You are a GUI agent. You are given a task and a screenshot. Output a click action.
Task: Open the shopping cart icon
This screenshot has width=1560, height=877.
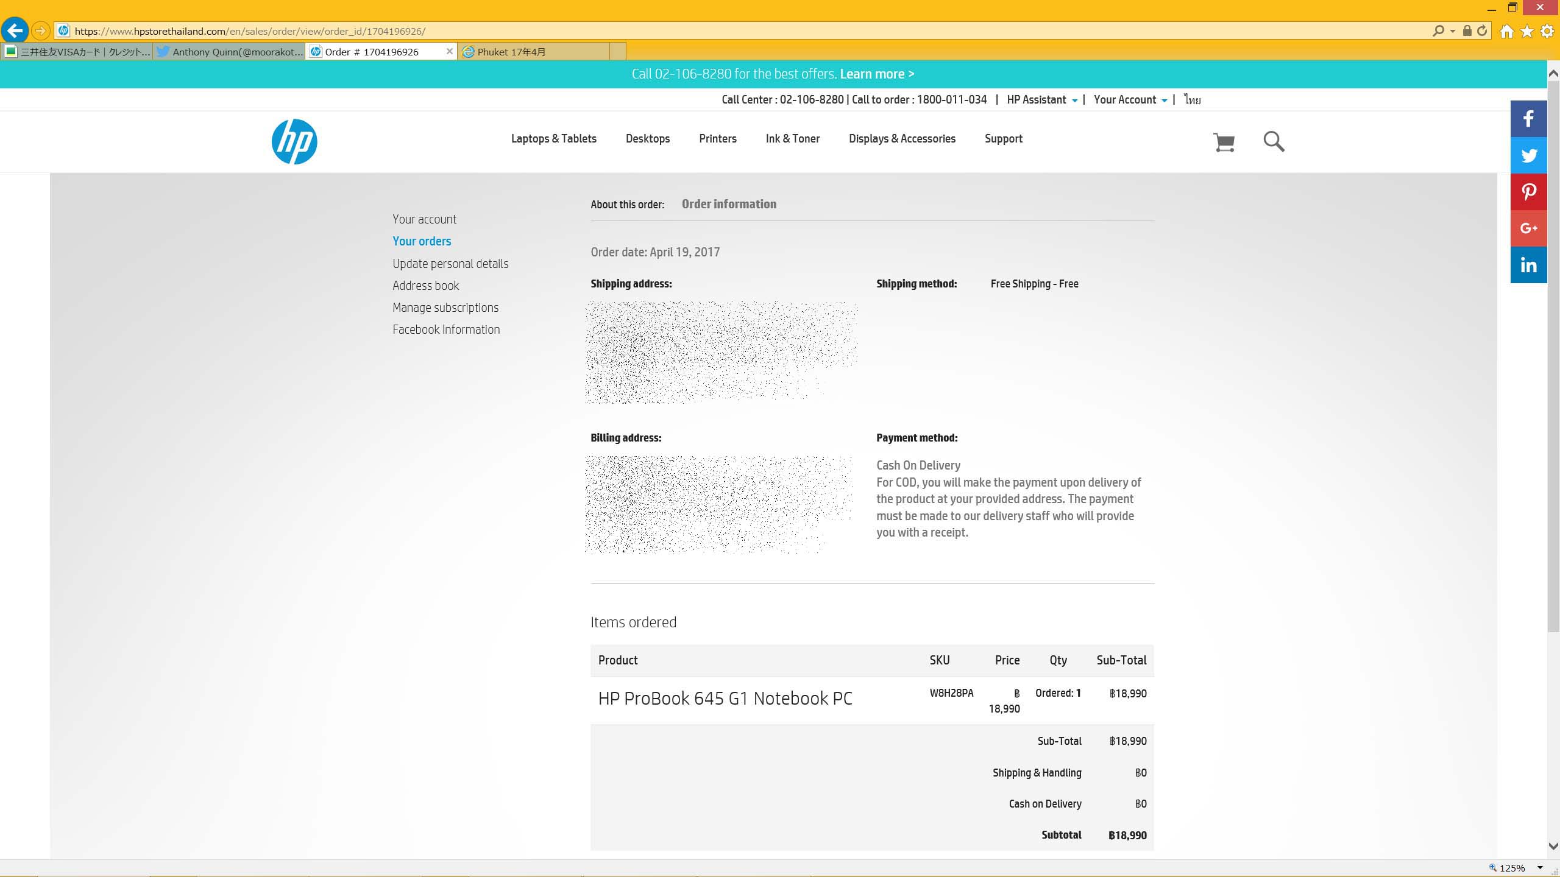(x=1224, y=142)
